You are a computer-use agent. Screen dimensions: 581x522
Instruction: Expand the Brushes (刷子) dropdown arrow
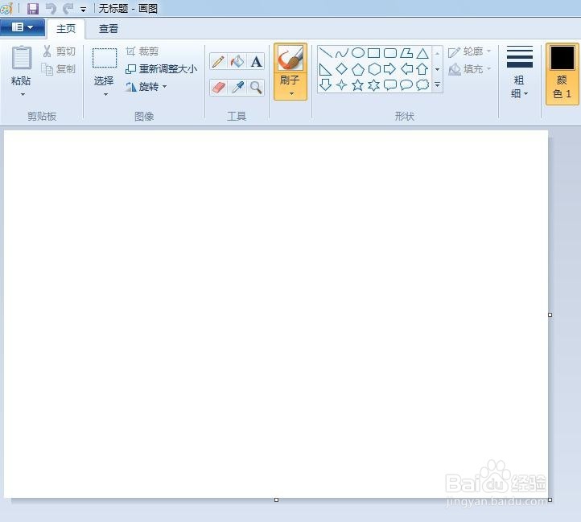[x=291, y=93]
